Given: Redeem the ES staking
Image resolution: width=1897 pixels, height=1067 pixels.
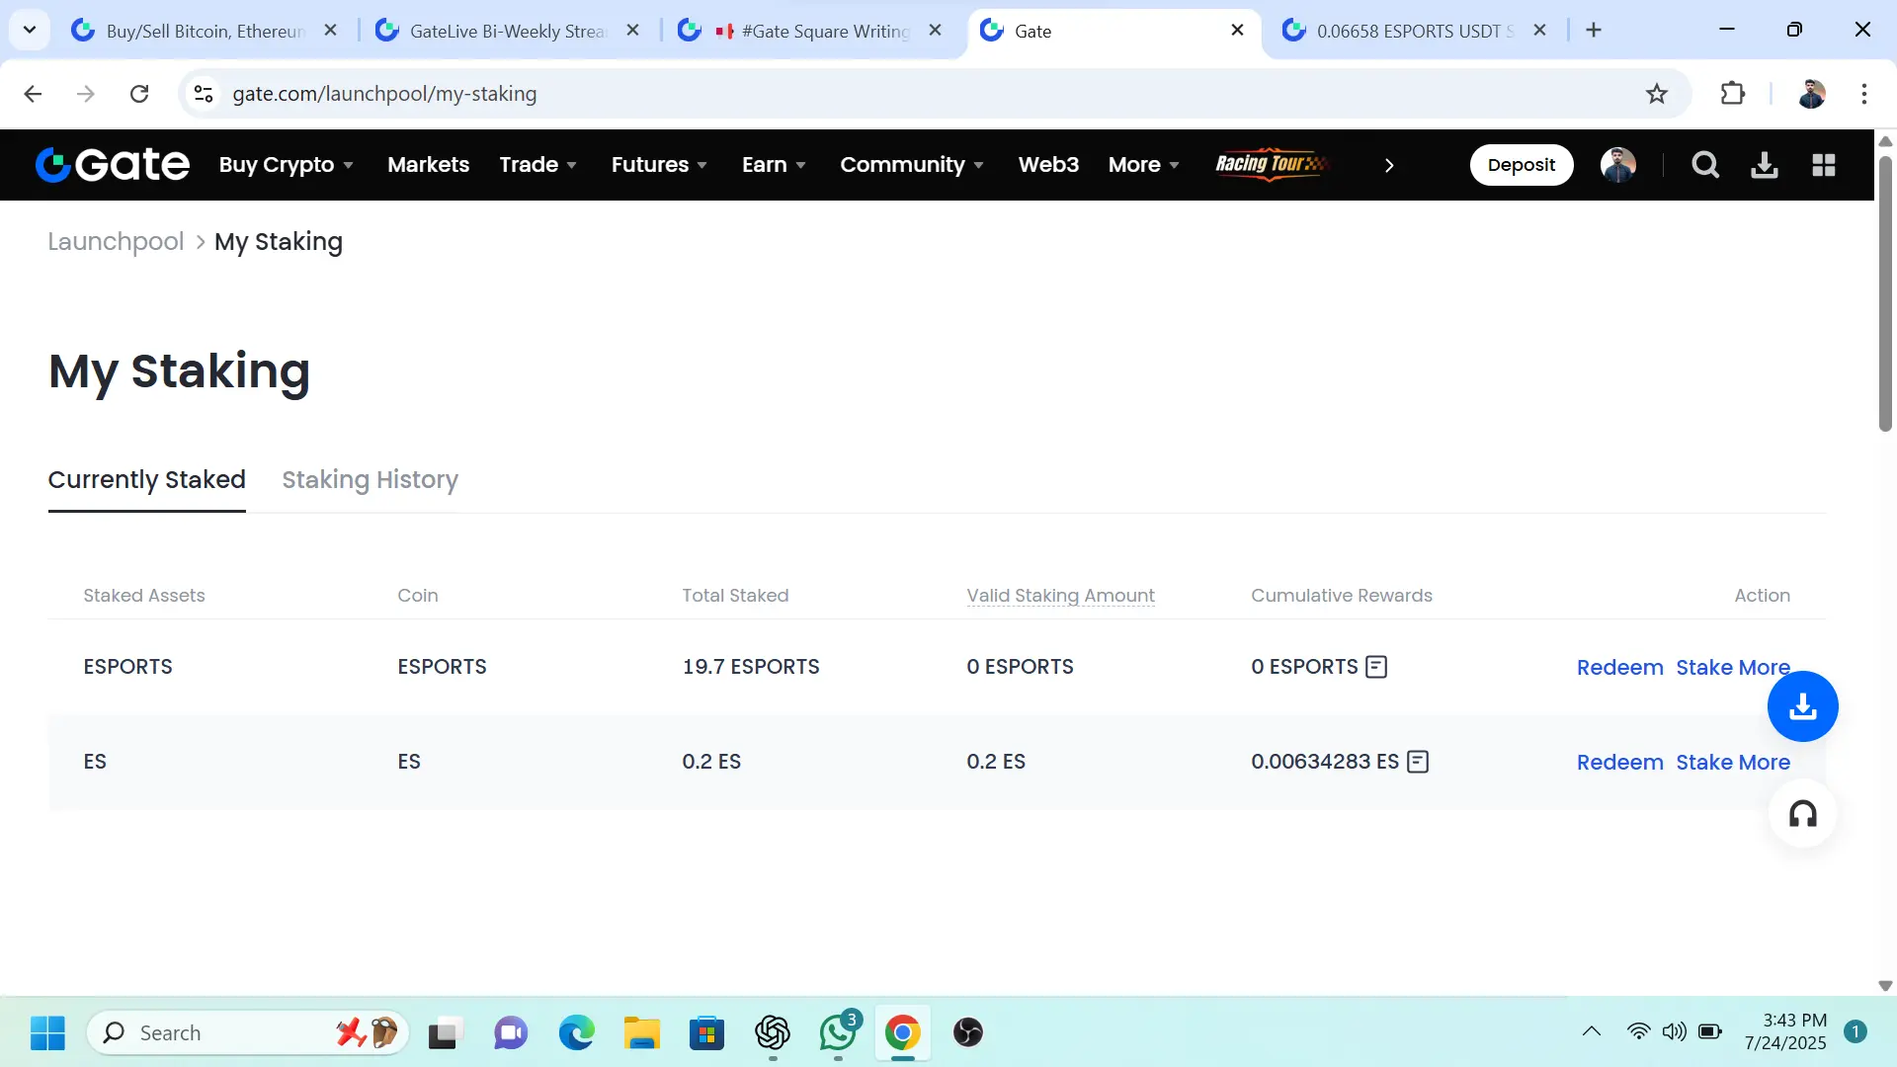Looking at the screenshot, I should [x=1620, y=763].
